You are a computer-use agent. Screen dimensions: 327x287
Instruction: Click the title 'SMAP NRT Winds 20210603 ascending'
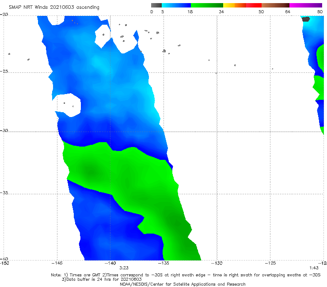tap(54, 7)
